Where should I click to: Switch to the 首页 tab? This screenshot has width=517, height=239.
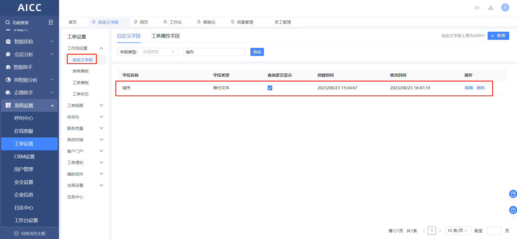[73, 22]
